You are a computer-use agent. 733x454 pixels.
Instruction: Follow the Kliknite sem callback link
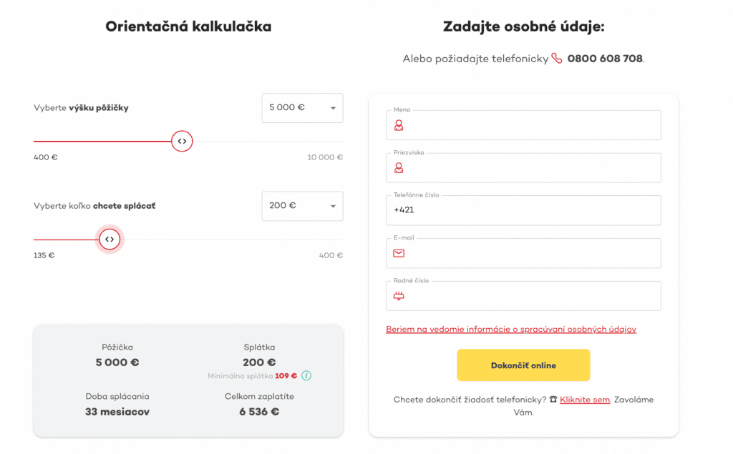point(584,400)
